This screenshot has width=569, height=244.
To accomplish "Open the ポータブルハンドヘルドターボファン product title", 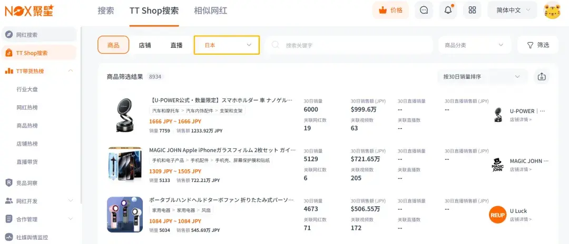I will (x=221, y=200).
